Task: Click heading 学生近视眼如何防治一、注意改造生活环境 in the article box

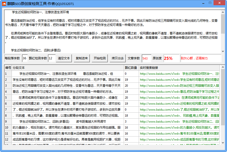Action: click(40, 12)
